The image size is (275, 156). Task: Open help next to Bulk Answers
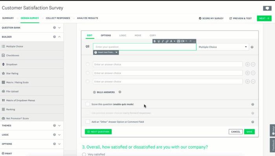120,92
